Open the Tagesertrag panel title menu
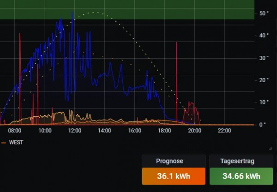The width and height of the screenshot is (277, 192). pyautogui.click(x=237, y=161)
